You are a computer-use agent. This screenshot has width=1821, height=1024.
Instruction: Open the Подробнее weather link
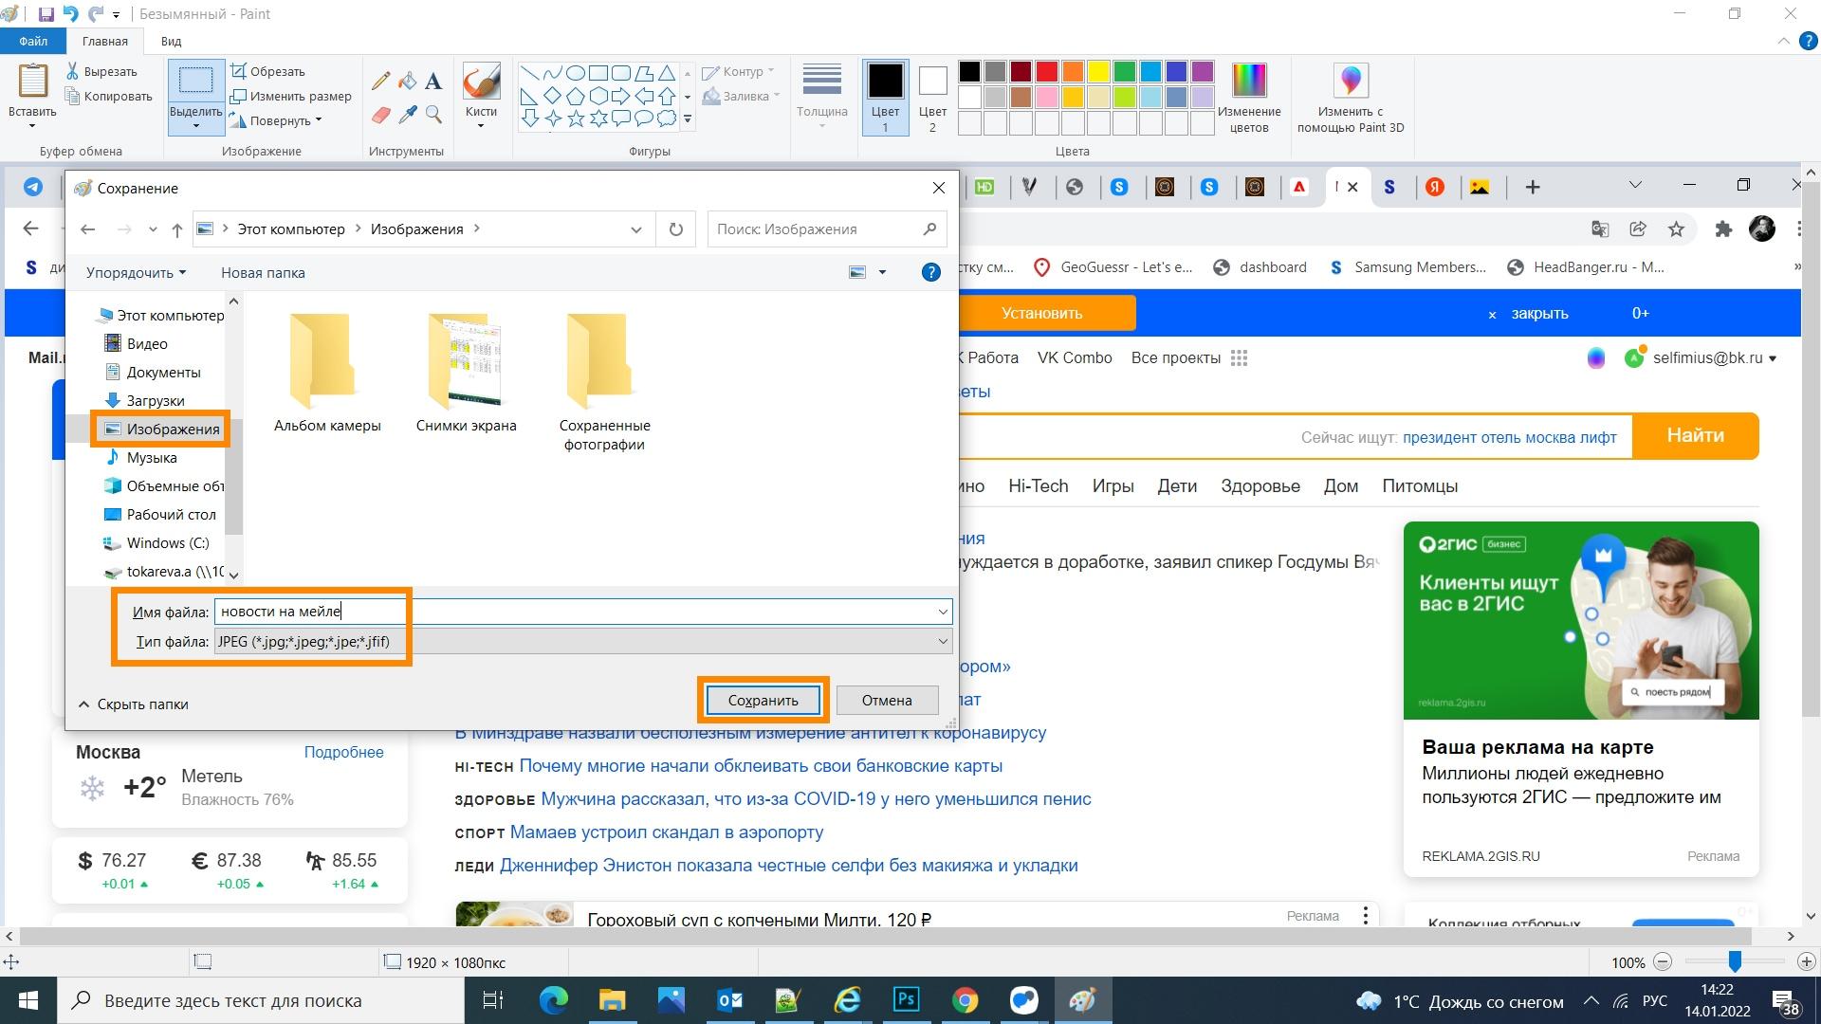(x=343, y=752)
